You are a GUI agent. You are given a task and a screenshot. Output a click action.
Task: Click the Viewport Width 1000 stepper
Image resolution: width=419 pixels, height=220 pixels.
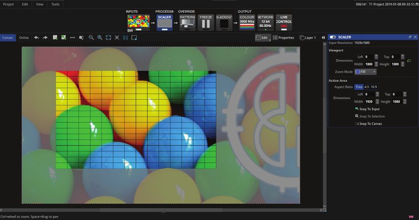pyautogui.click(x=376, y=64)
